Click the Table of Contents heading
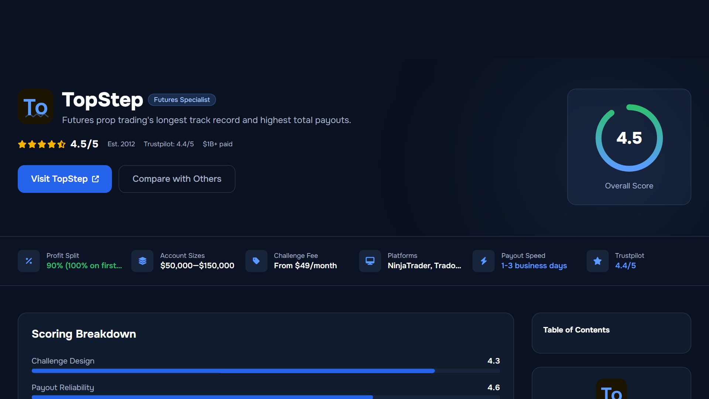 click(576, 330)
